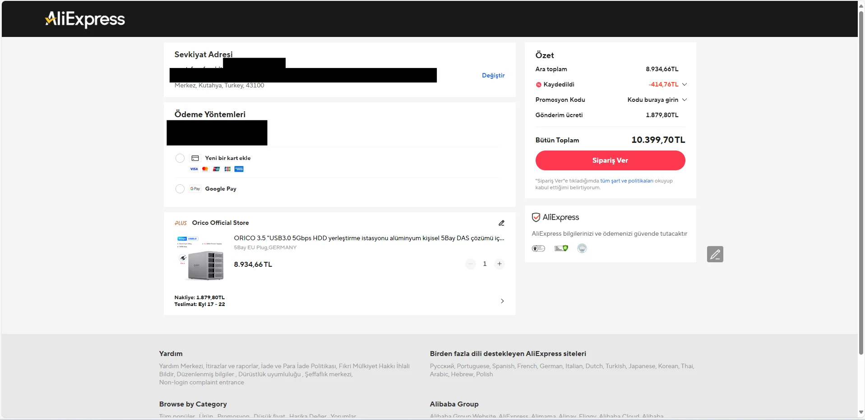Open shipping options chevron for Nakliye

tap(502, 301)
